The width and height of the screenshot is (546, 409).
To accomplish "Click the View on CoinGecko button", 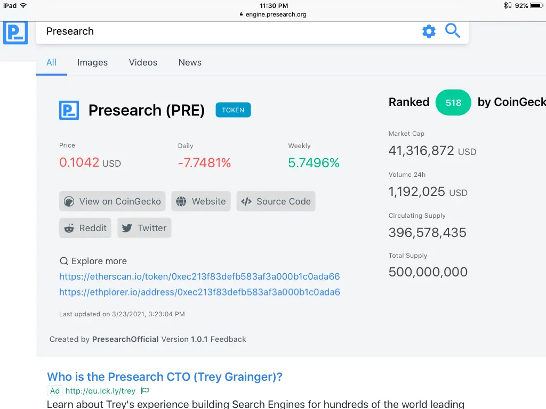I will 112,201.
